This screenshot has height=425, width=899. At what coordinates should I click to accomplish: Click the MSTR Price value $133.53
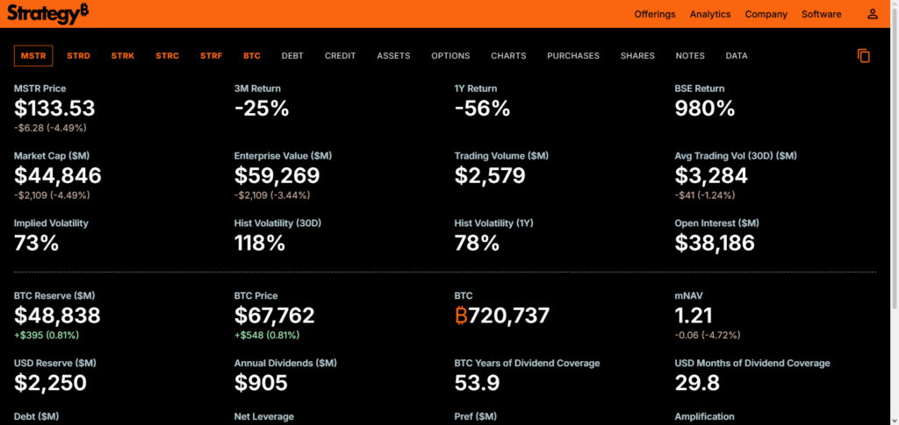[x=54, y=109]
